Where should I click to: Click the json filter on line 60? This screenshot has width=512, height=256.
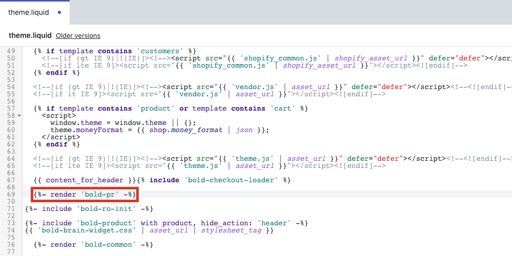(244, 130)
